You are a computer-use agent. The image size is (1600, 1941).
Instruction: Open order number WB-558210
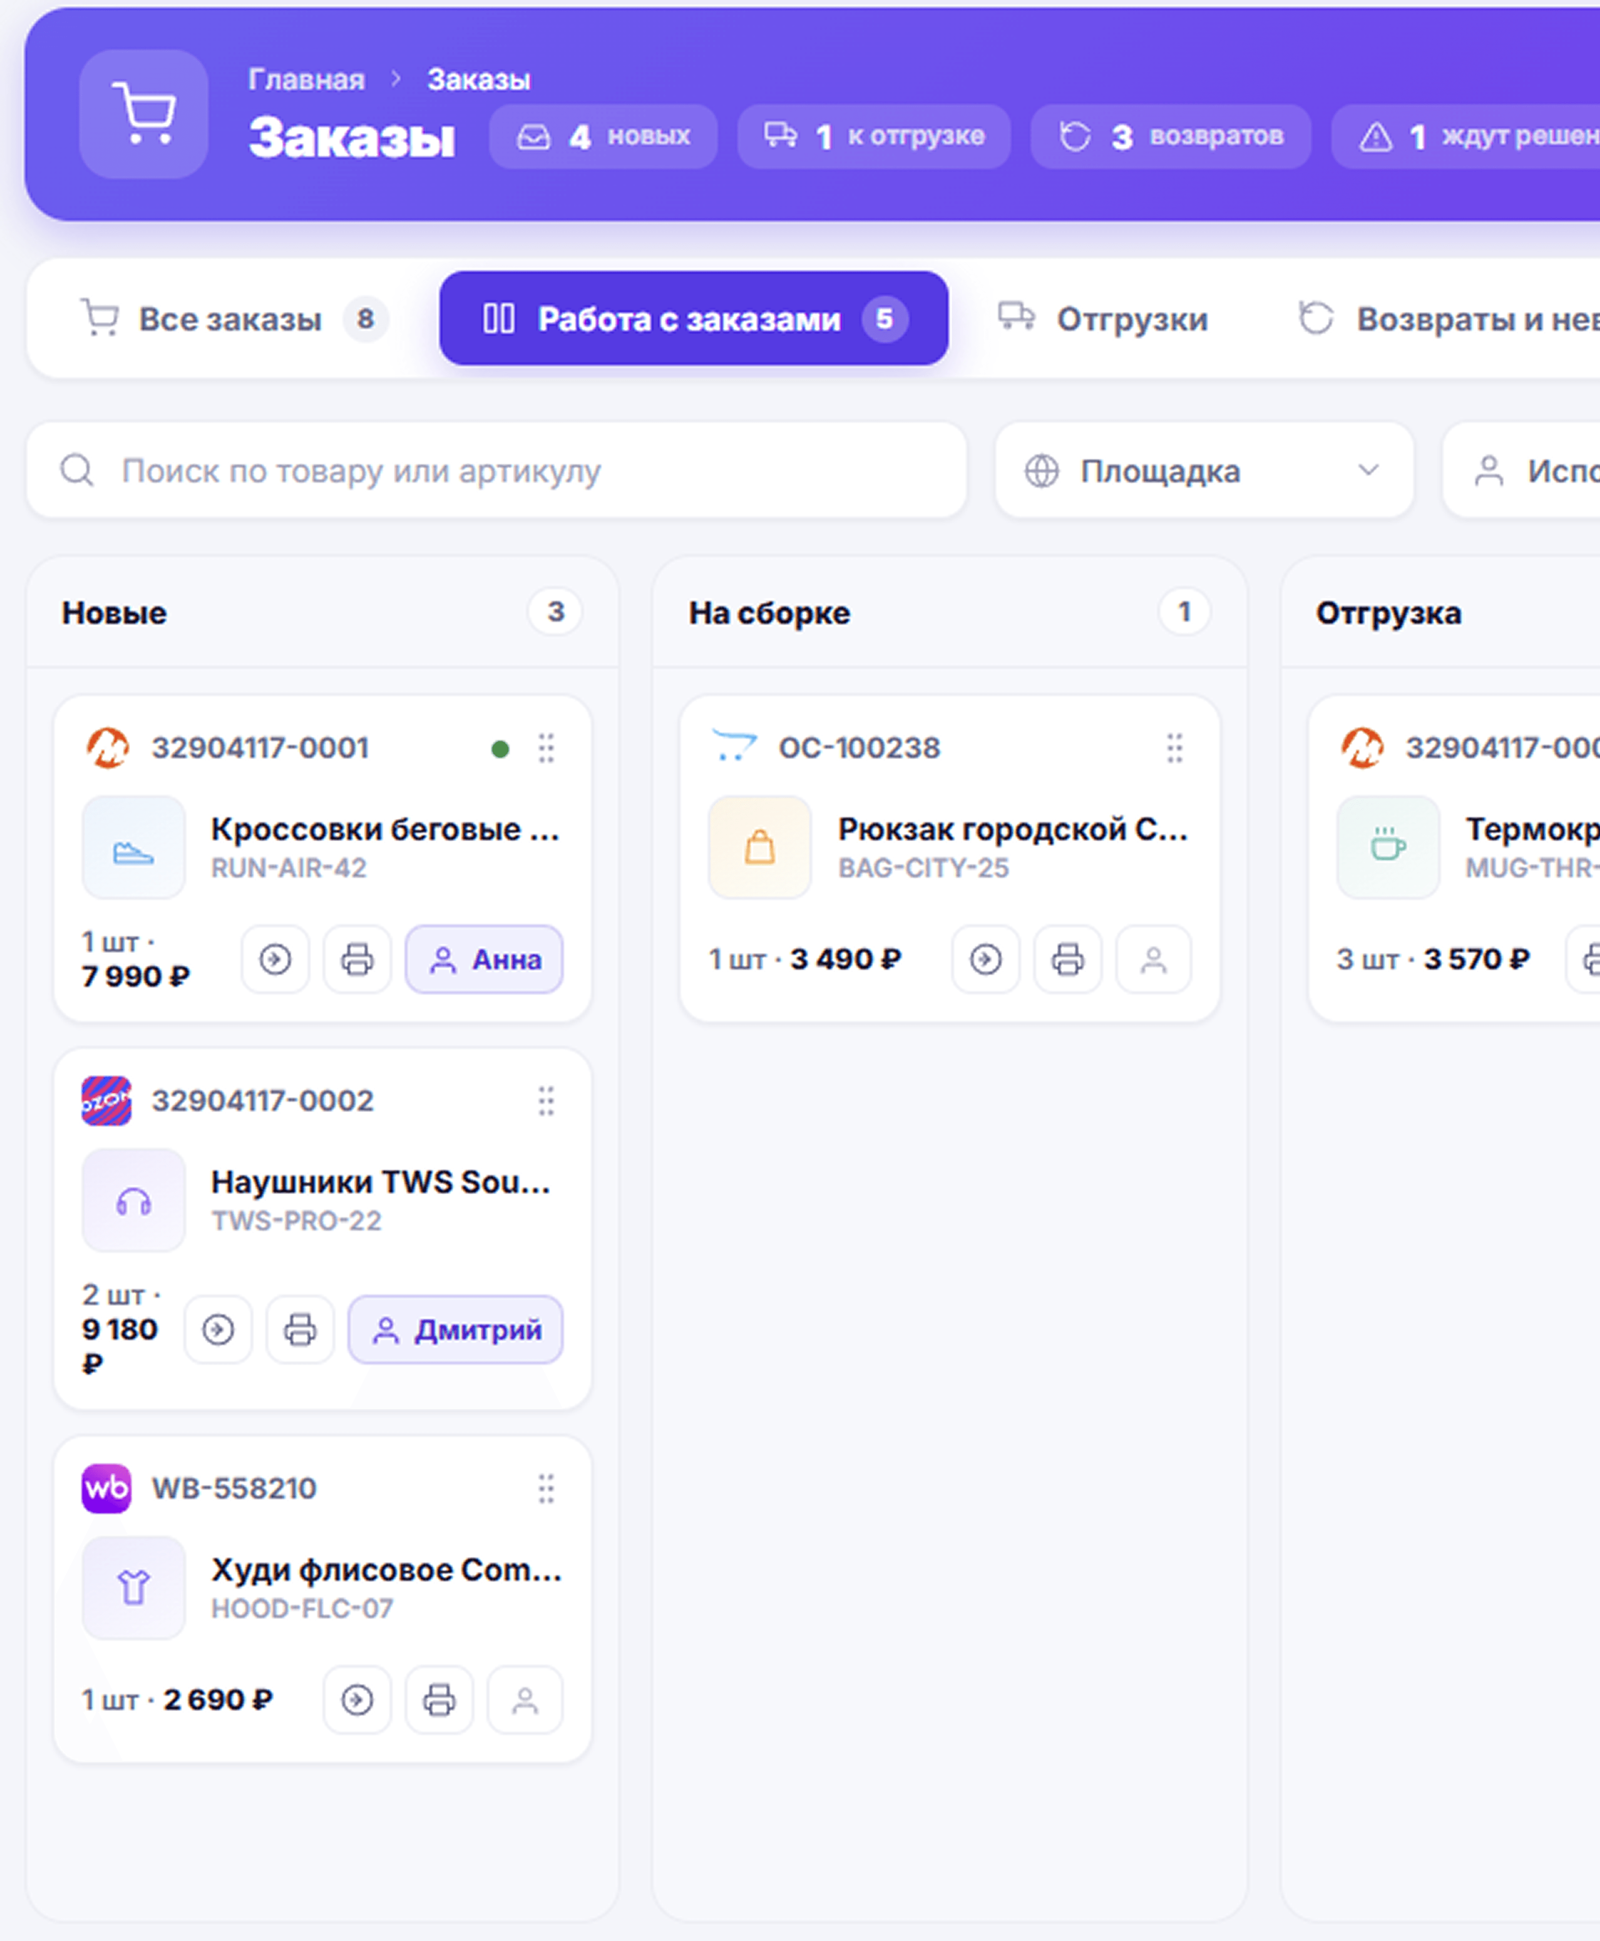pyautogui.click(x=234, y=1489)
